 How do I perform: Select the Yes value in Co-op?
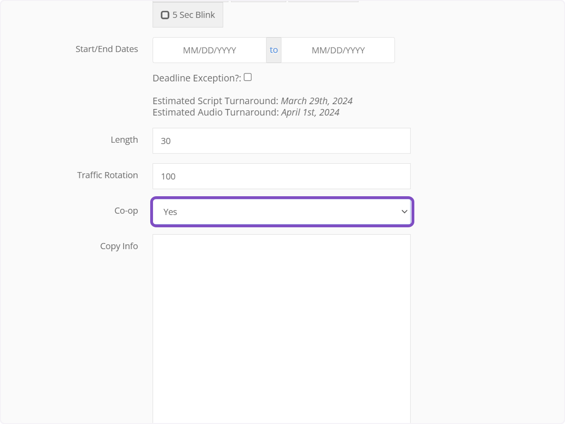170,212
